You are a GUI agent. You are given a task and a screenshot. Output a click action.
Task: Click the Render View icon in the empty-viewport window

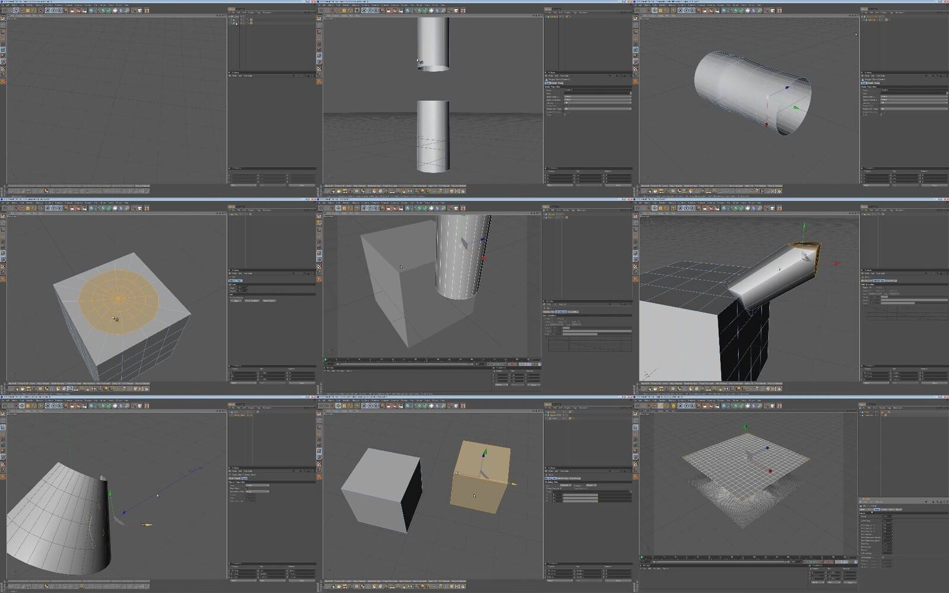72,11
